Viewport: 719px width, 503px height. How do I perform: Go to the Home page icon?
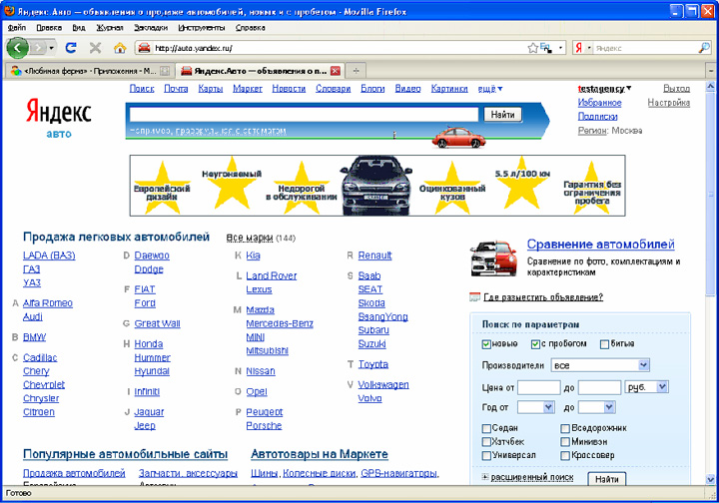[x=120, y=47]
